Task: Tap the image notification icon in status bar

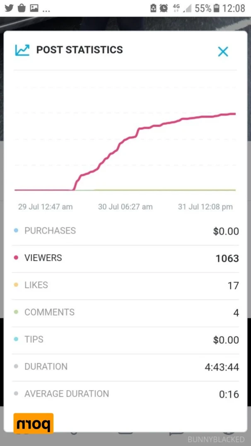Action: click(x=34, y=8)
